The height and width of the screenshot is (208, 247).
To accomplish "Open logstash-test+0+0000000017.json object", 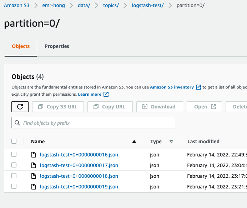I will click(x=79, y=165).
